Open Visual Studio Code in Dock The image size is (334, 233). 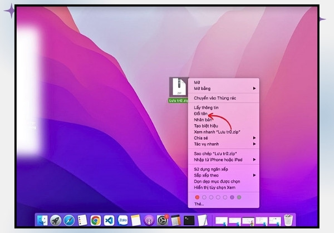[x=109, y=220]
